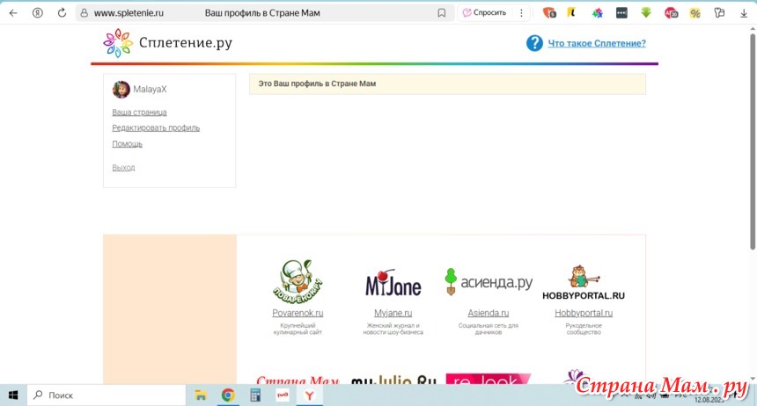This screenshot has height=406, width=757.
Task: Click the address bar showing www.spletenie.ru
Action: pyautogui.click(x=263, y=13)
